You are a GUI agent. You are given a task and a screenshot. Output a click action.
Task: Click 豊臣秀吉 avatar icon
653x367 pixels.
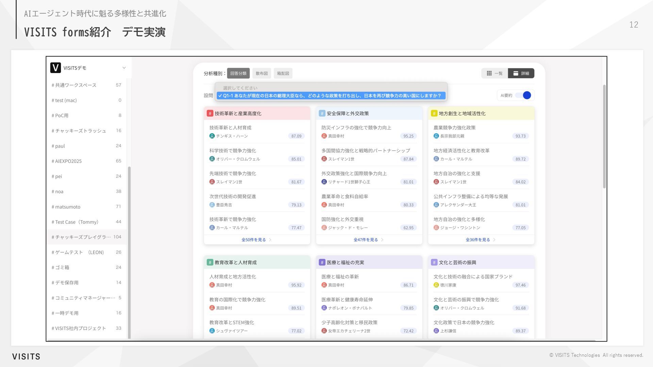[212, 205]
